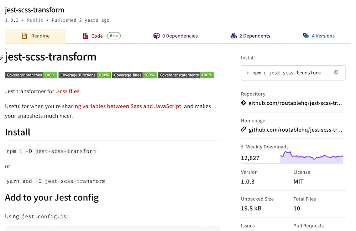The width and height of the screenshot is (356, 231).
Task: Click the 'yarn add -D jest-scss-transform' code snippet
Action: point(56,181)
